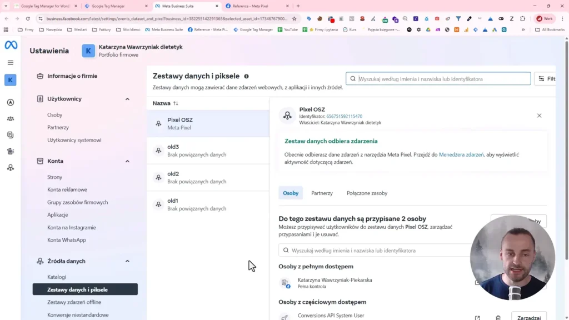The height and width of the screenshot is (320, 569).
Task: Open Menedżera zdarzeń link
Action: click(x=461, y=154)
